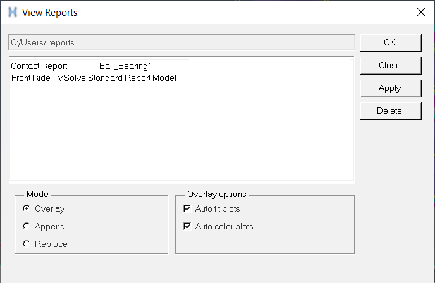The width and height of the screenshot is (435, 283).
Task: Delete the selected report
Action: 389,111
